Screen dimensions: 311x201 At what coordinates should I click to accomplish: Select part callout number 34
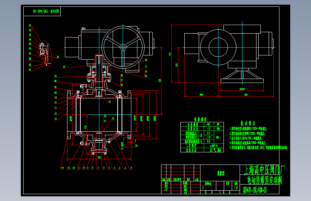(x=64, y=67)
